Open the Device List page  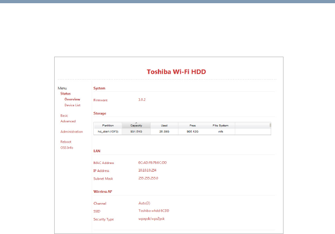72,105
